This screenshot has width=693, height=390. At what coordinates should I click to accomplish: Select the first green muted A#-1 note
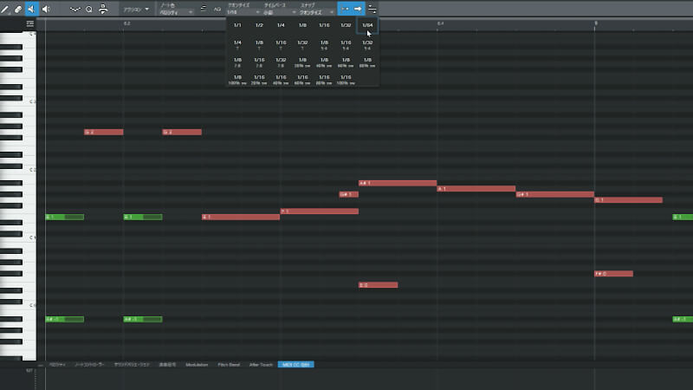click(64, 319)
